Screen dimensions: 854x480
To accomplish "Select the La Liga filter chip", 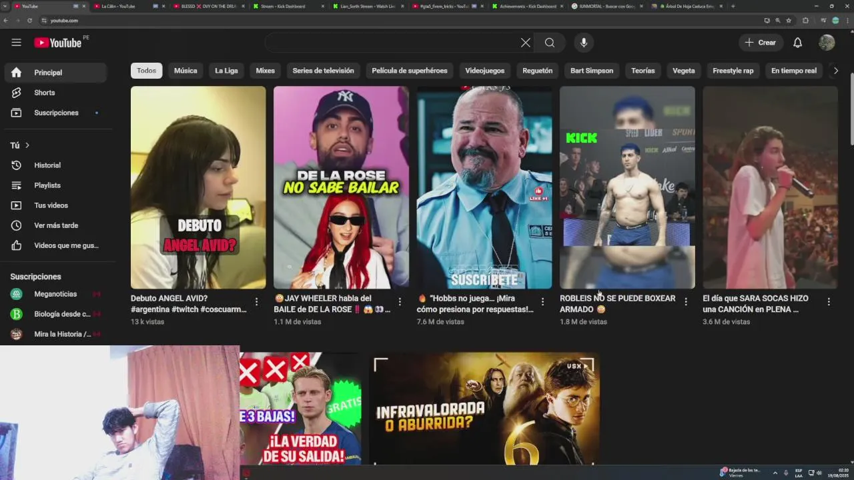I will pos(226,71).
